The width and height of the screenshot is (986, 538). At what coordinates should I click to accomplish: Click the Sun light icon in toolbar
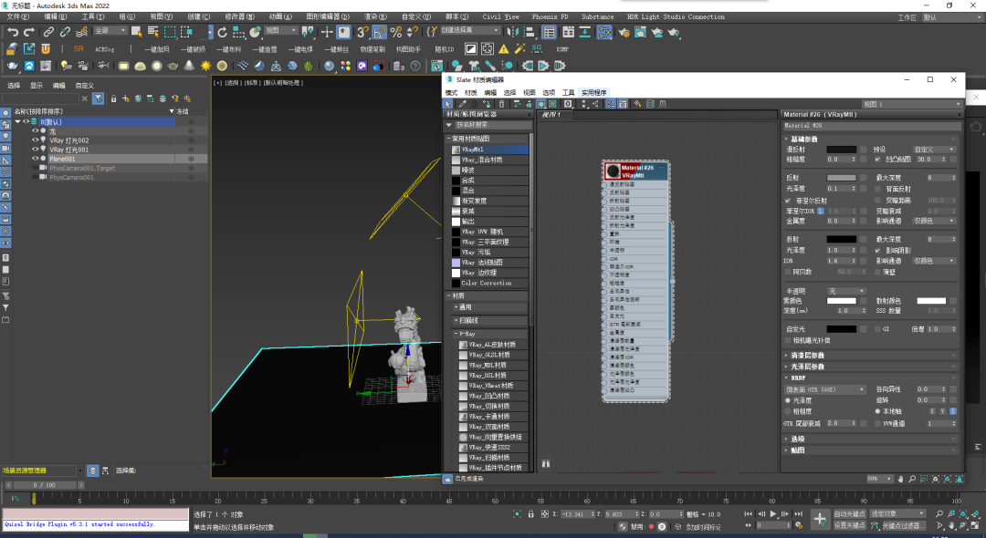point(206,66)
